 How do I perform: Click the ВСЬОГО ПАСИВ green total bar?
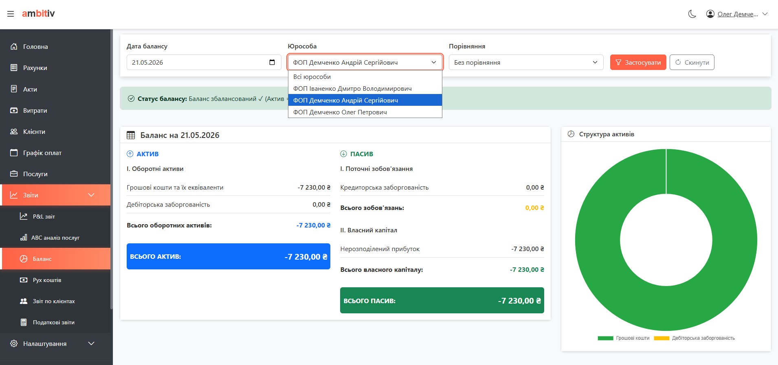tap(442, 300)
